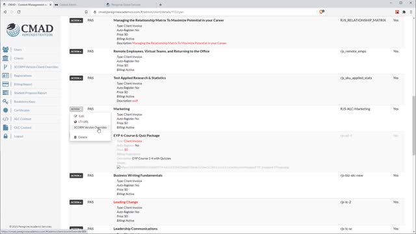416x234 pixels.
Task: Click the CMAD Administration logo
Action: tap(30, 30)
